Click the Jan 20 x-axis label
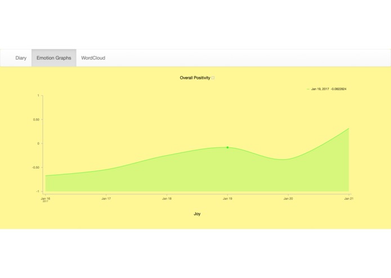391x278 pixels. pos(288,199)
